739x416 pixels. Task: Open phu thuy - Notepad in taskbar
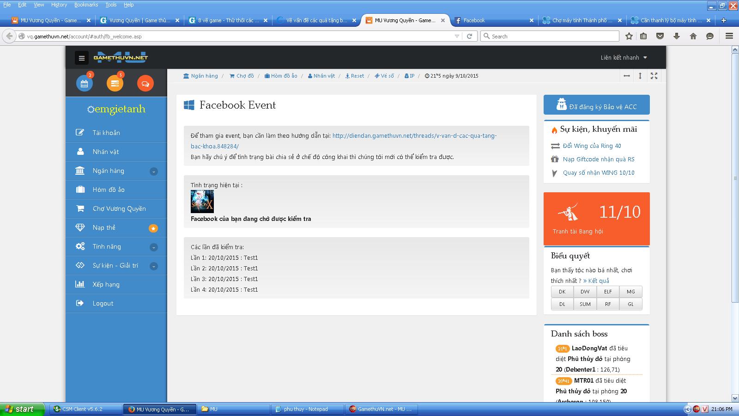pyautogui.click(x=307, y=409)
